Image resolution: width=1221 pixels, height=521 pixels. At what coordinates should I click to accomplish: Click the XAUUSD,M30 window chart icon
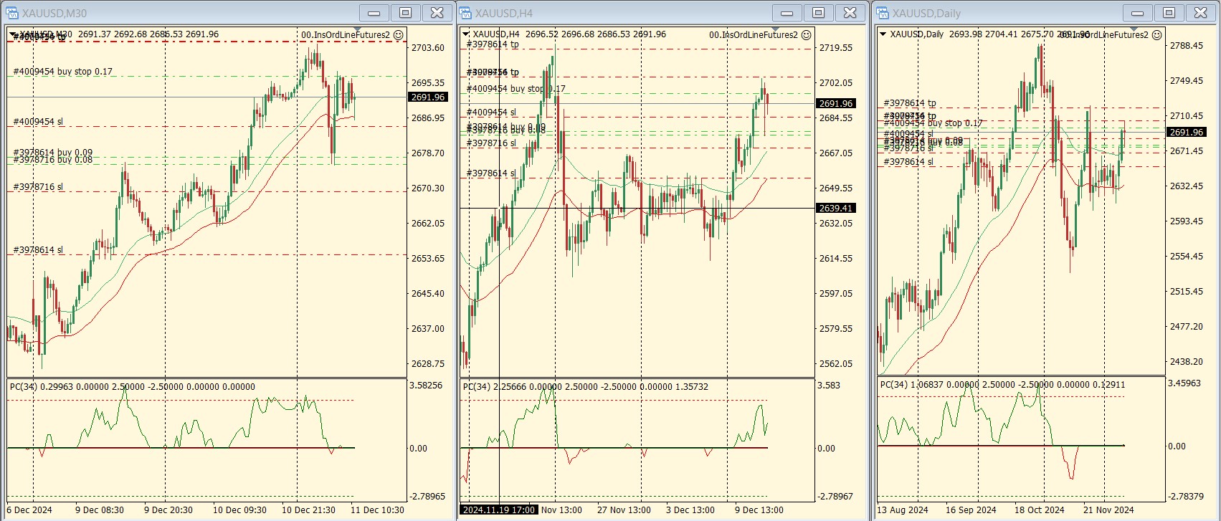tap(12, 13)
